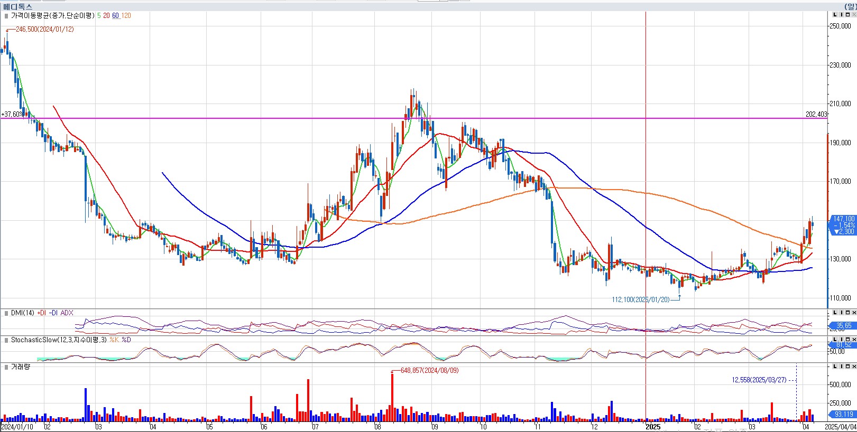Select the 60-period moving average label
The width and height of the screenshot is (857, 432).
pos(115,16)
